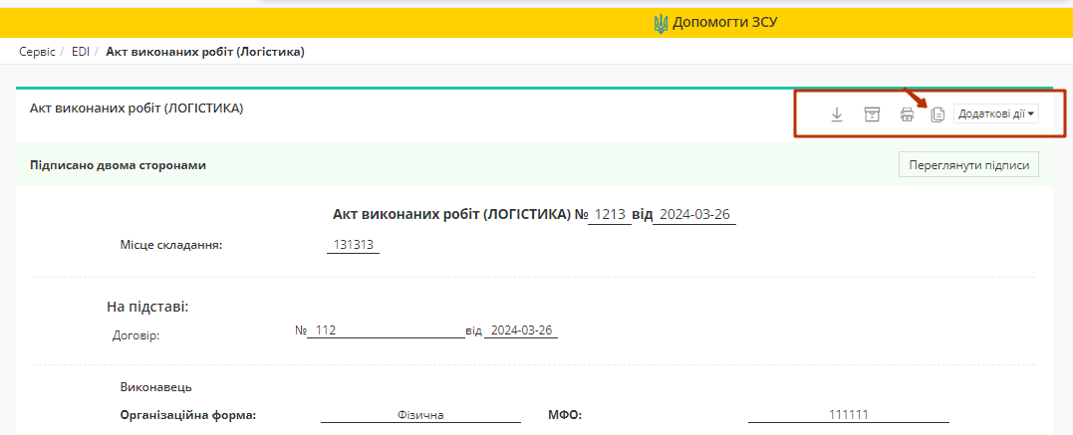Select the На підставі: heading
The height and width of the screenshot is (435, 1073).
tap(147, 307)
